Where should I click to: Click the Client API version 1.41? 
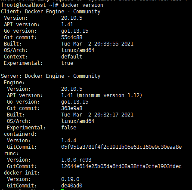click(x=67, y=25)
